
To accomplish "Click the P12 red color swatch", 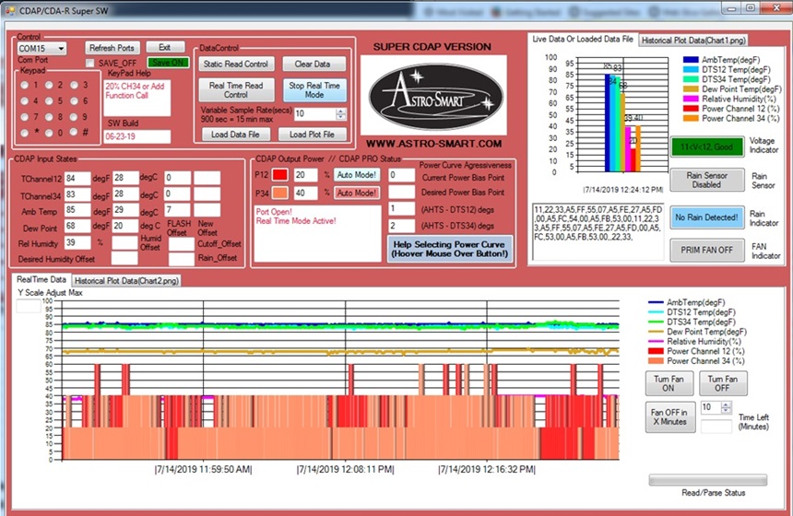I will point(279,175).
